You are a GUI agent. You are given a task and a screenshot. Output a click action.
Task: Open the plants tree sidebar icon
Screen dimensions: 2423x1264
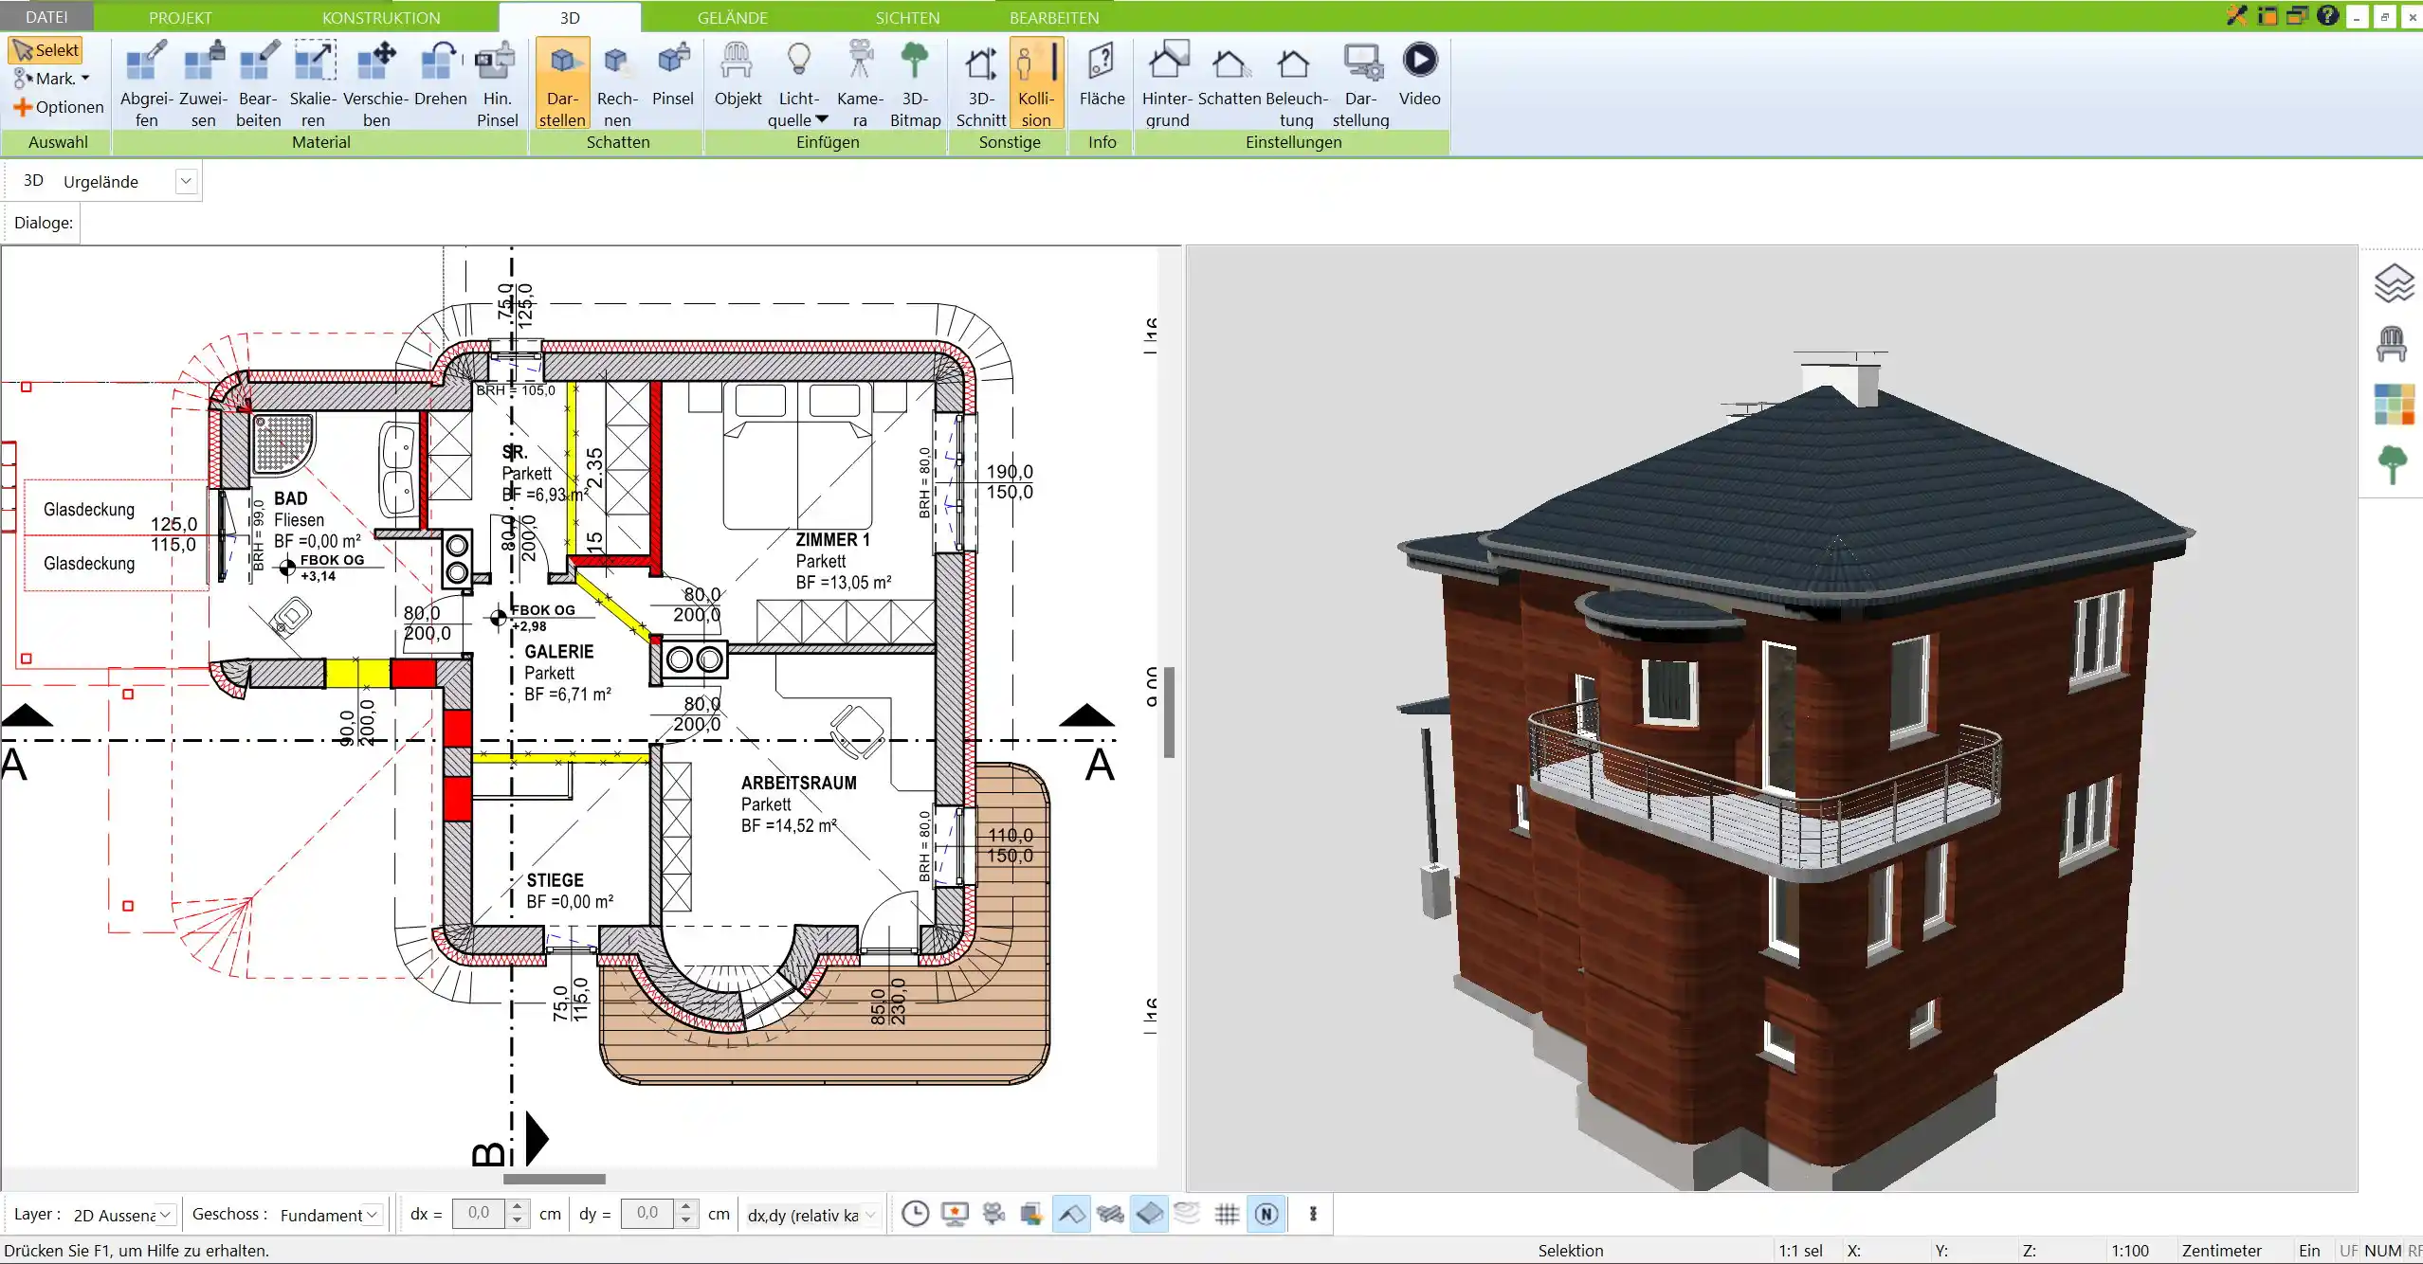(x=2392, y=464)
